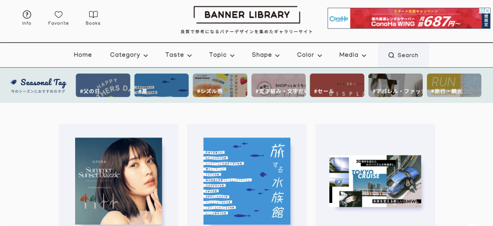Open the Media menu
The image size is (493, 226).
[x=352, y=55]
